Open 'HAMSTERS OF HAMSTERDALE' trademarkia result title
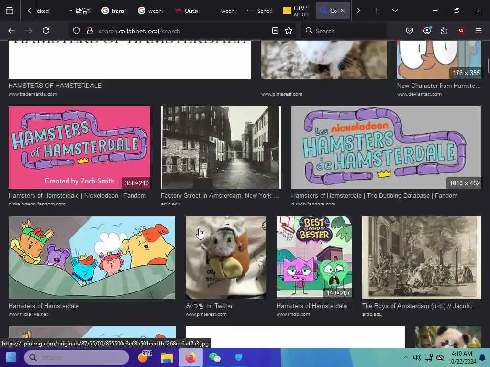Viewport: 490px width, 367px height. (55, 86)
